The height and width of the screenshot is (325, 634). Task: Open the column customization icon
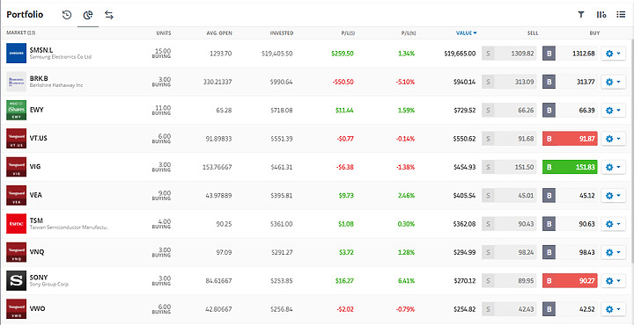coord(601,15)
